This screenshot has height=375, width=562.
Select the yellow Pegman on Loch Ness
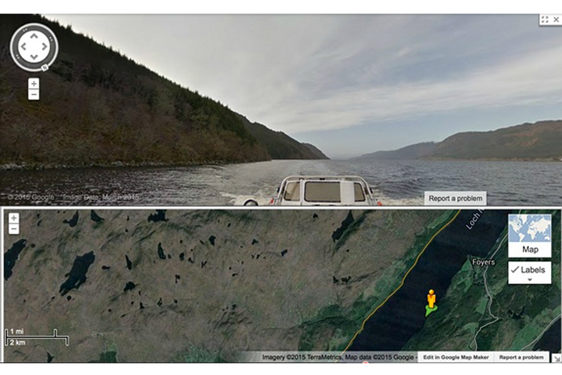[x=431, y=299]
